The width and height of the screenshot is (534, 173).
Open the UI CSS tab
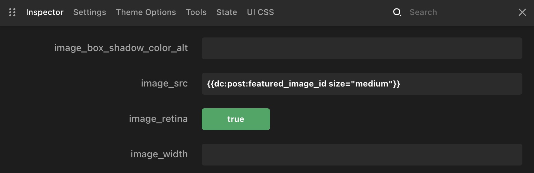(261, 12)
